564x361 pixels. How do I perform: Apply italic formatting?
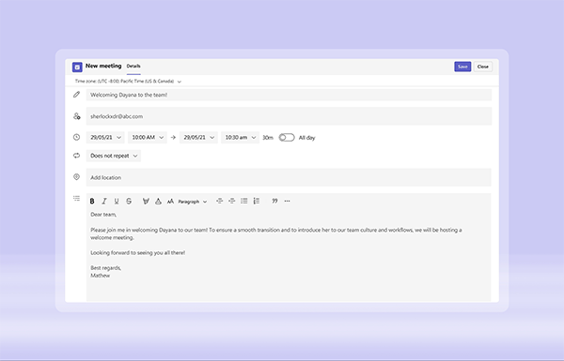tap(104, 202)
